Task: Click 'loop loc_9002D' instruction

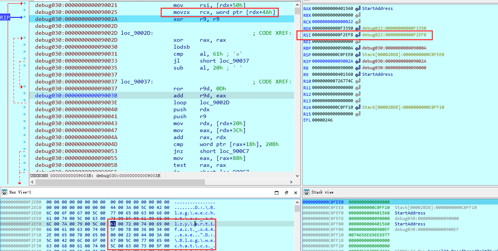Action: click(201, 102)
